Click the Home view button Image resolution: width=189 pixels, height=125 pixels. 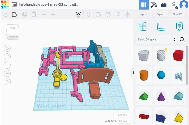point(7,49)
